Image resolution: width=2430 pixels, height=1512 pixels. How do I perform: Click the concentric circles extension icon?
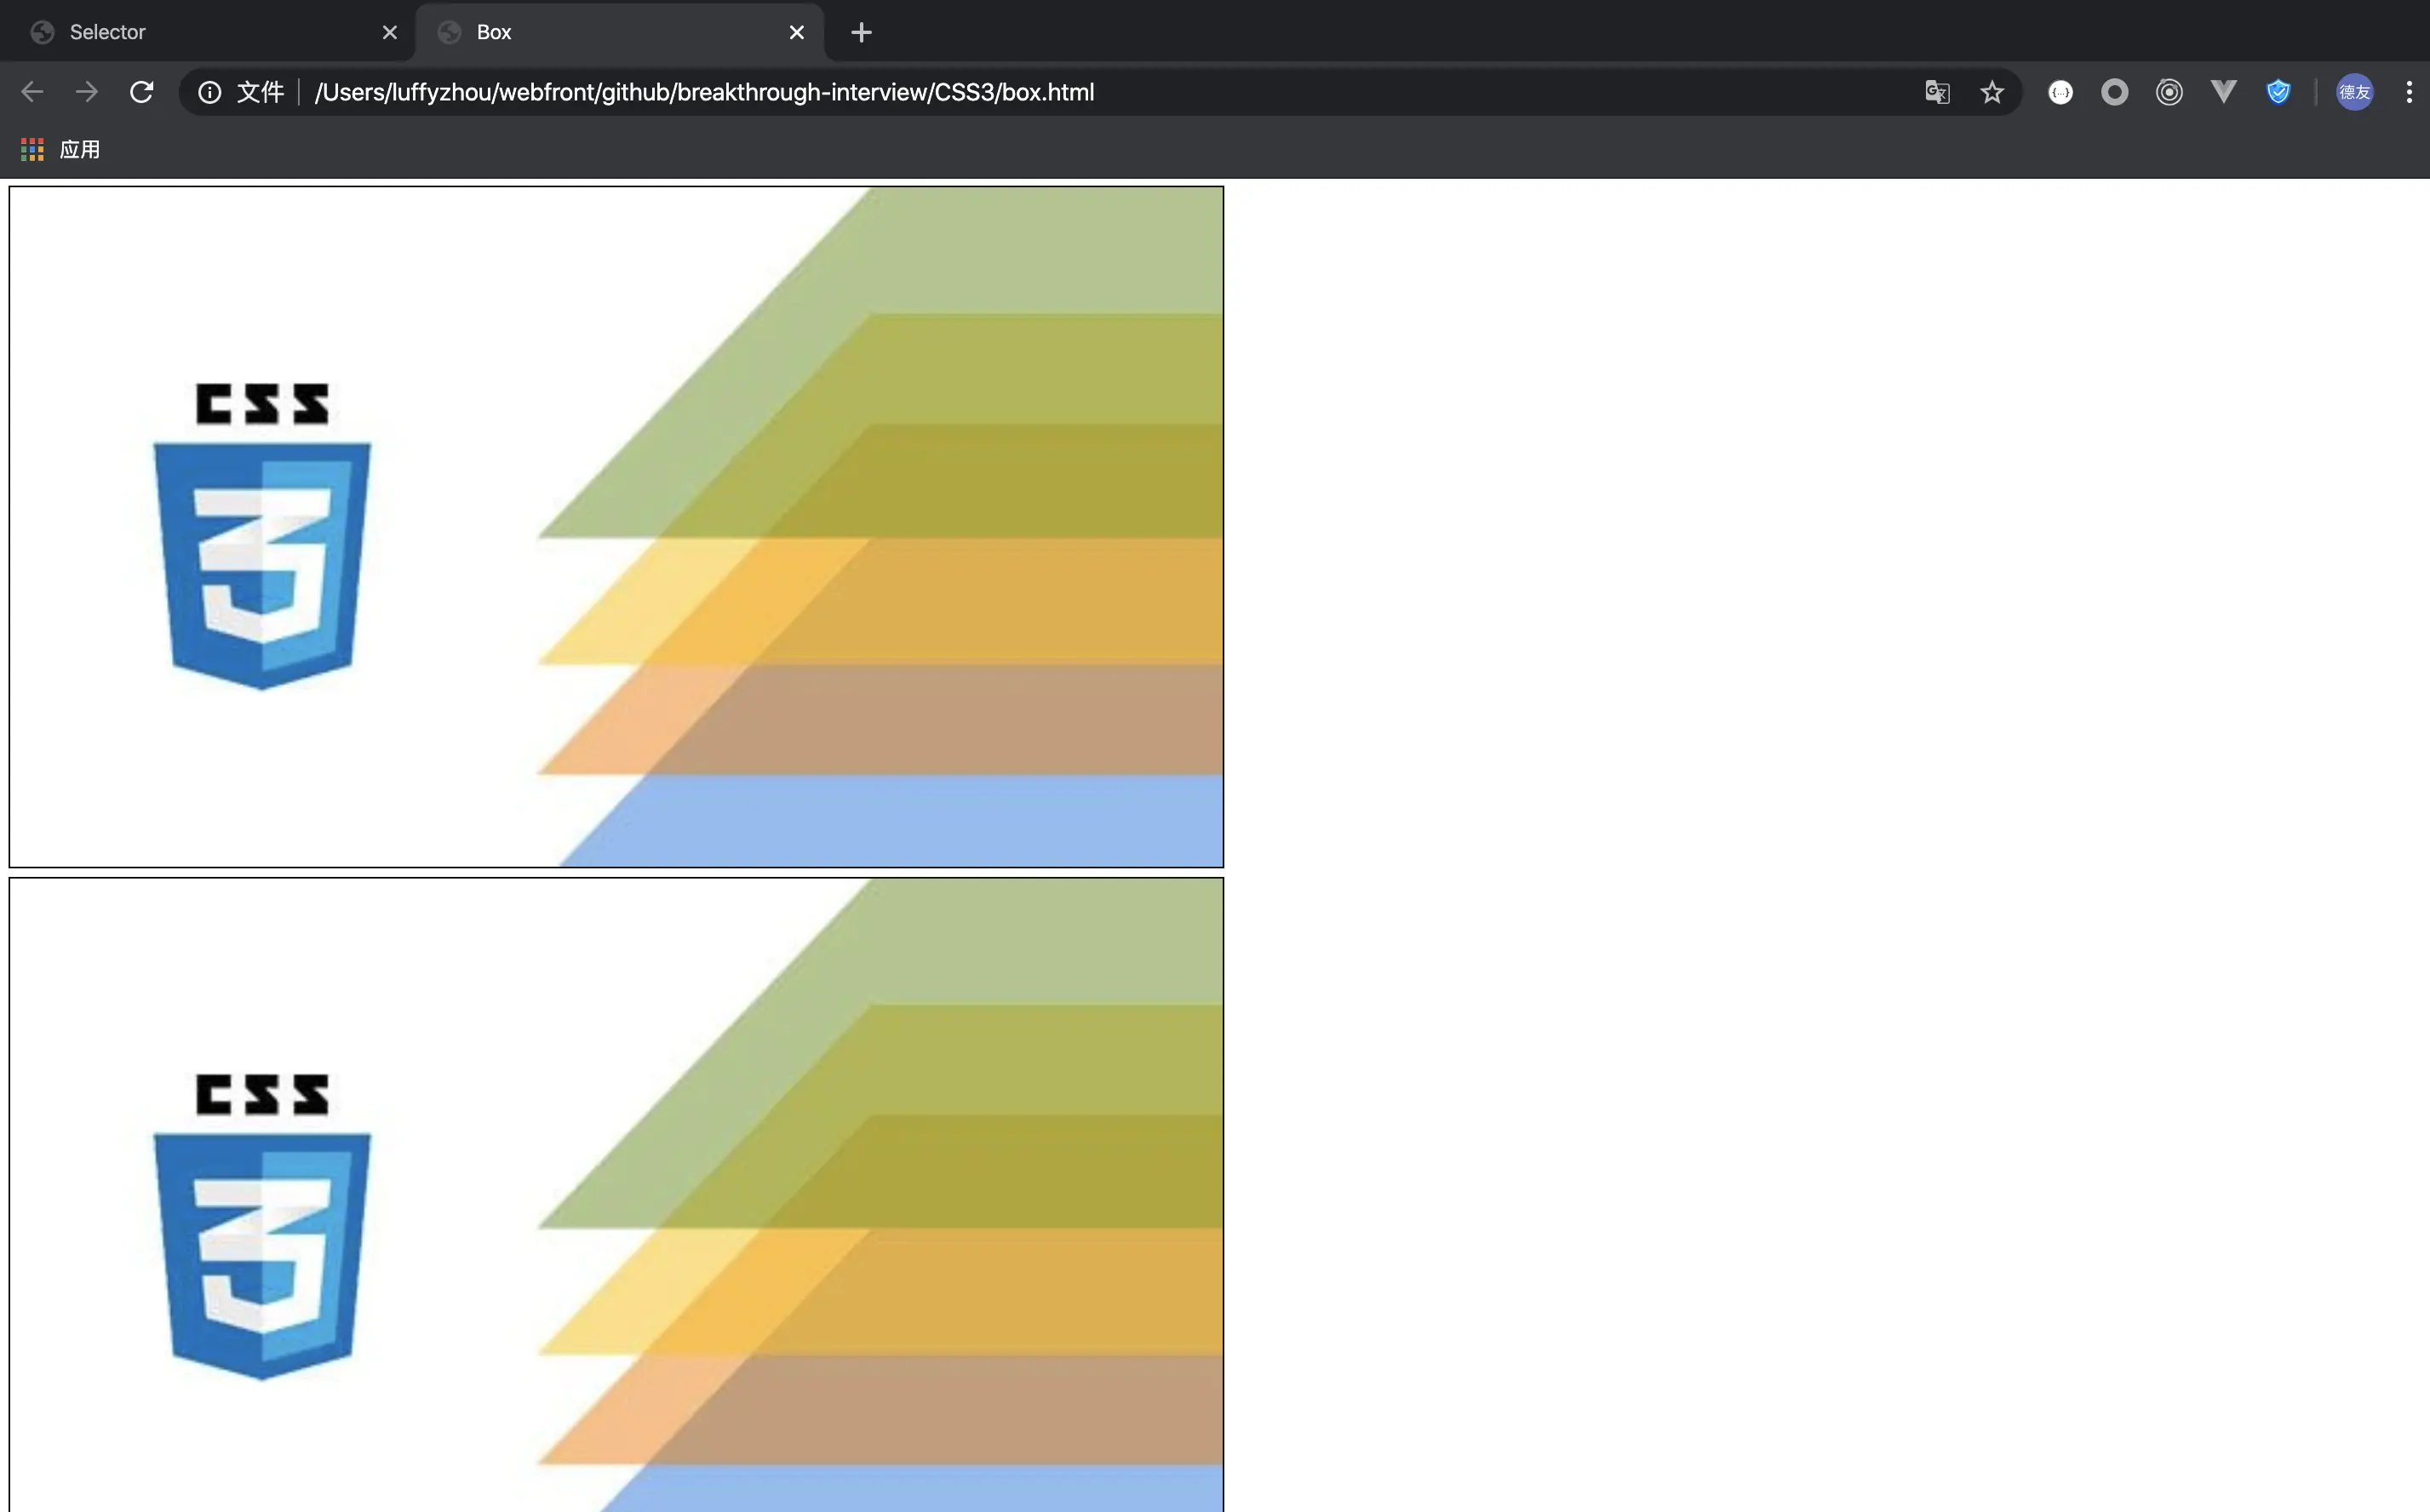pyautogui.click(x=2169, y=92)
